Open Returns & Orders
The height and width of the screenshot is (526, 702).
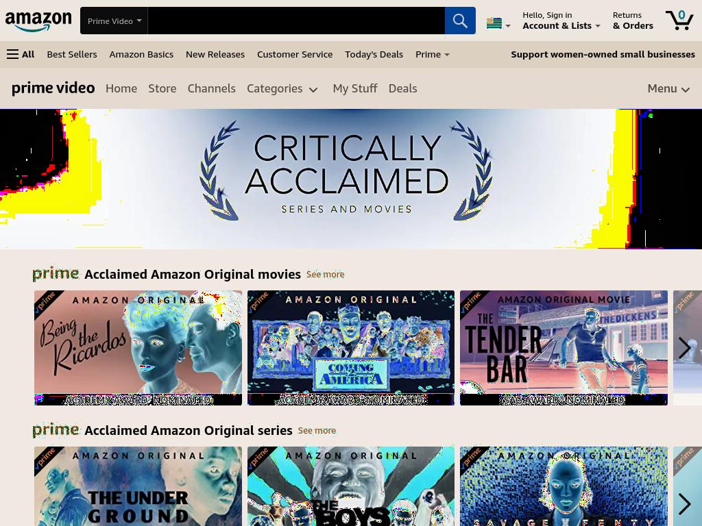(633, 21)
